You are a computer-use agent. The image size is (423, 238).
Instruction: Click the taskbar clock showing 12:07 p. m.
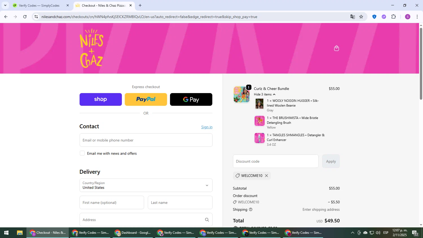pyautogui.click(x=400, y=233)
